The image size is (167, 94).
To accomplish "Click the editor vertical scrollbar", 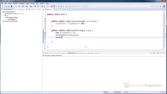I will click(164, 30).
